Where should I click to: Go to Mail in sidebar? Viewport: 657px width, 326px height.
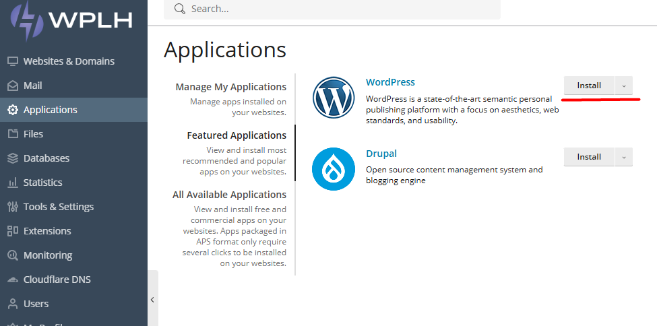click(x=73, y=86)
